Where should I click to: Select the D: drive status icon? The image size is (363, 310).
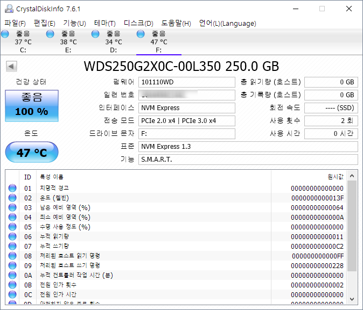pos(96,34)
